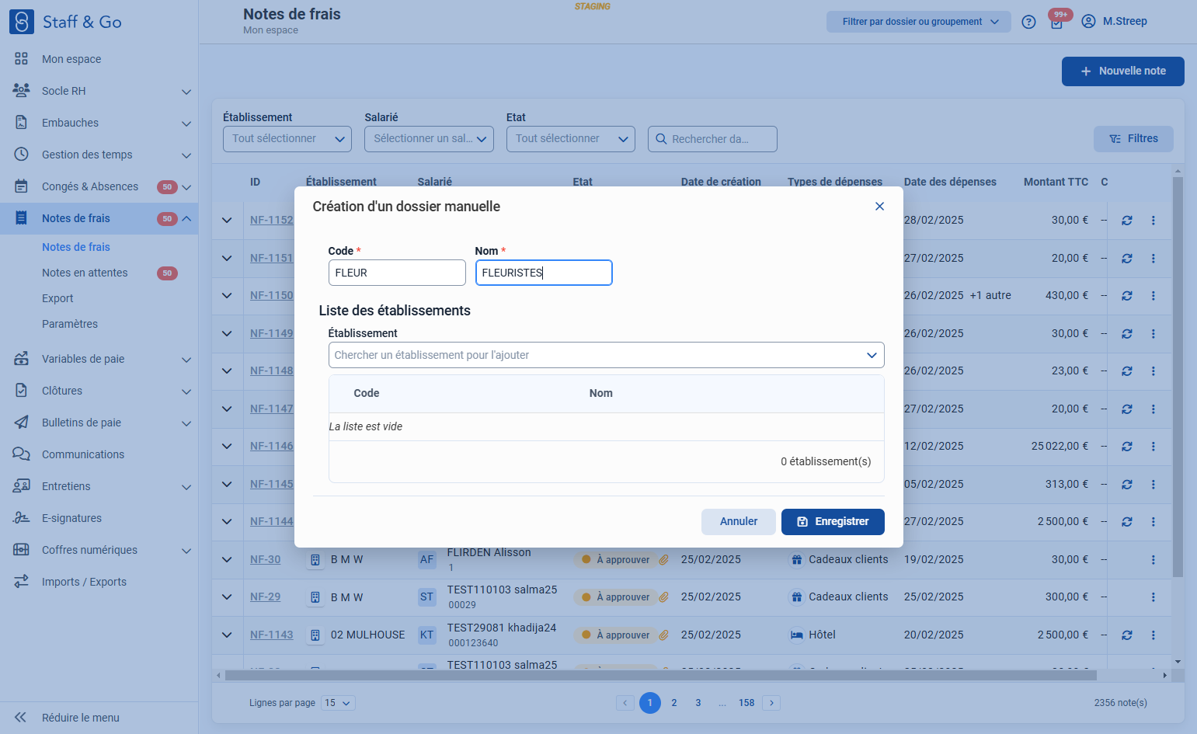Viewport: 1197px width, 734px height.
Task: Click the Hôtel expense type icon
Action: 796,635
